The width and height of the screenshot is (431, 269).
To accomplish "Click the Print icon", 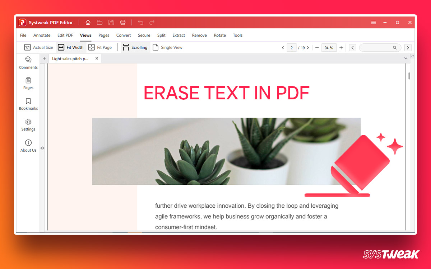I will [122, 22].
